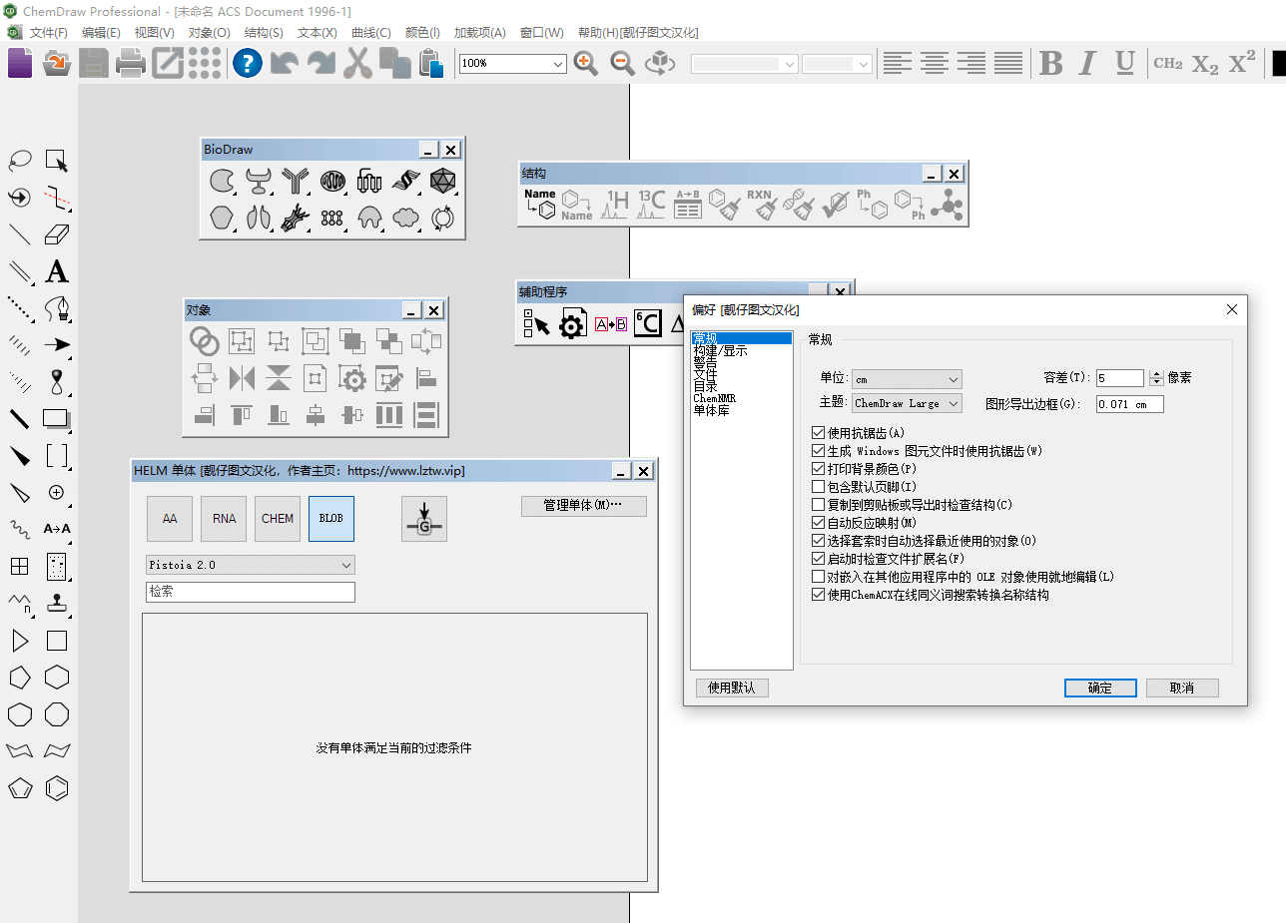Choose the Brackets tool

[57, 456]
